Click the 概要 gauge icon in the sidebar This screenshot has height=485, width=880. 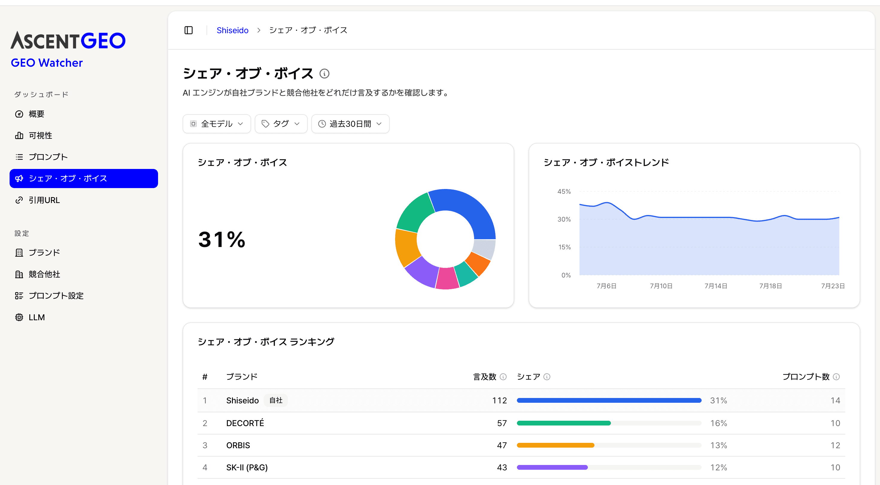coord(19,114)
